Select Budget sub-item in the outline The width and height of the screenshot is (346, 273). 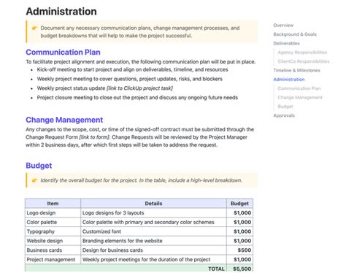pos(285,107)
